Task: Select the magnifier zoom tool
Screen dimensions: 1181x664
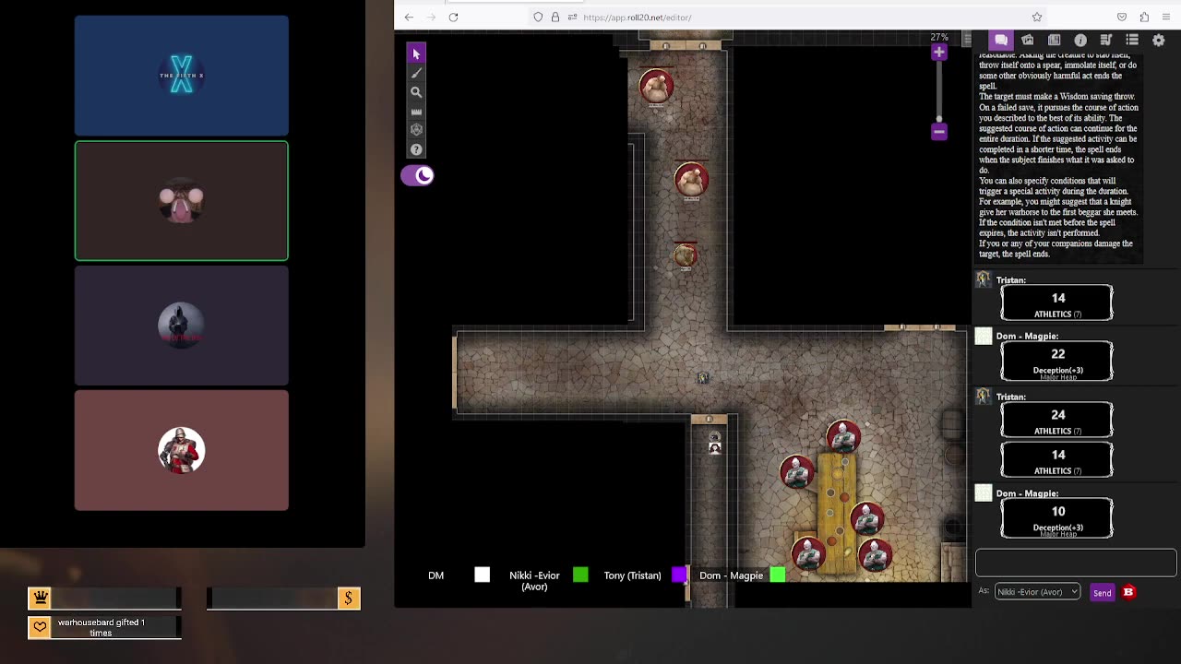Action: [416, 92]
